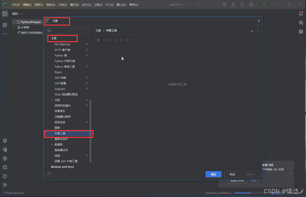306x197 pixels.
Task: Click the 取消 button
Action: (x=232, y=174)
